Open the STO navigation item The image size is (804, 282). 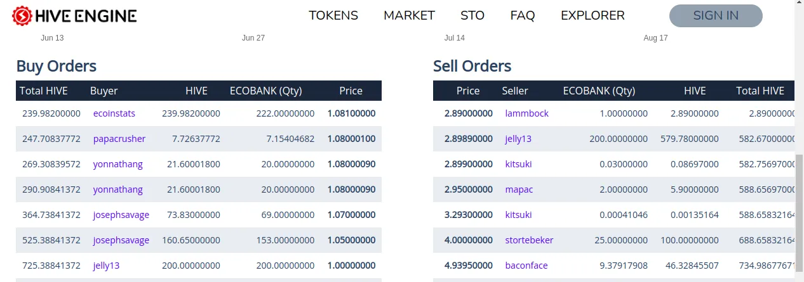[x=472, y=15]
